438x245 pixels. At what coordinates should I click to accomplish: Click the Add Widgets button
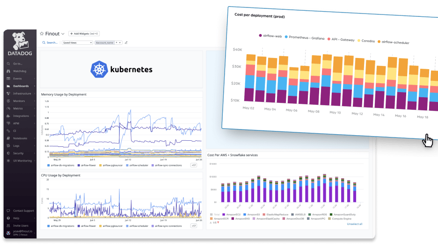tap(84, 34)
